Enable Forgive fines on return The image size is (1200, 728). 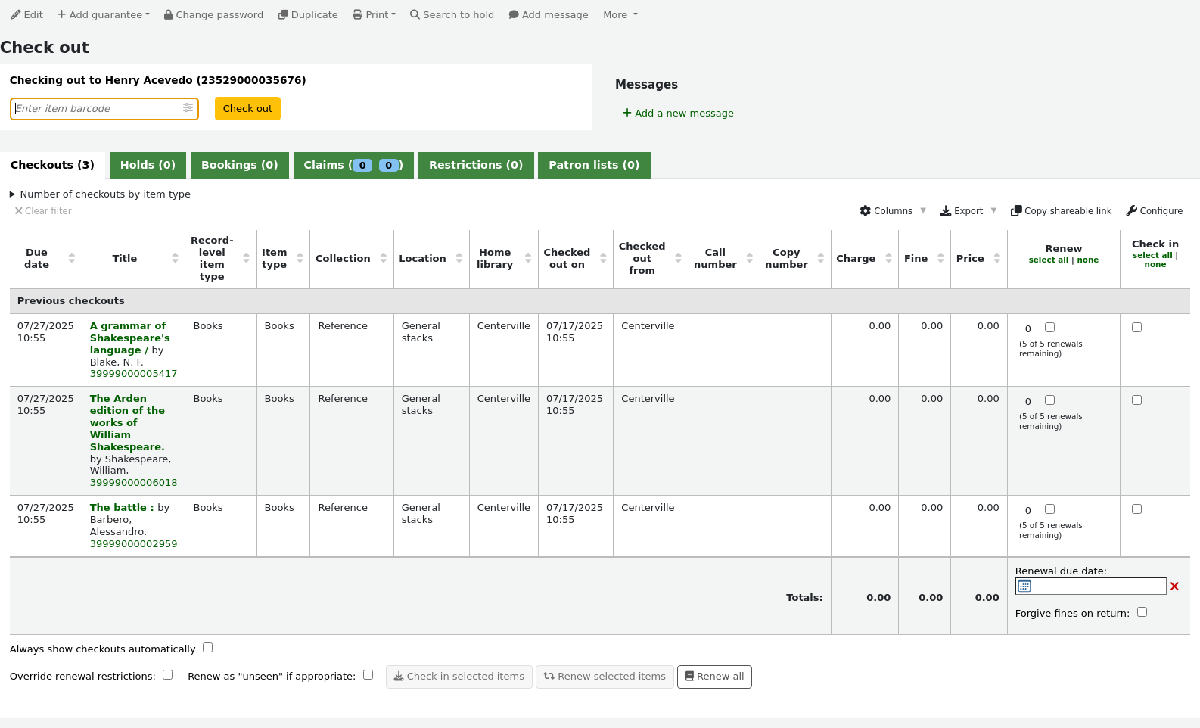pos(1142,612)
